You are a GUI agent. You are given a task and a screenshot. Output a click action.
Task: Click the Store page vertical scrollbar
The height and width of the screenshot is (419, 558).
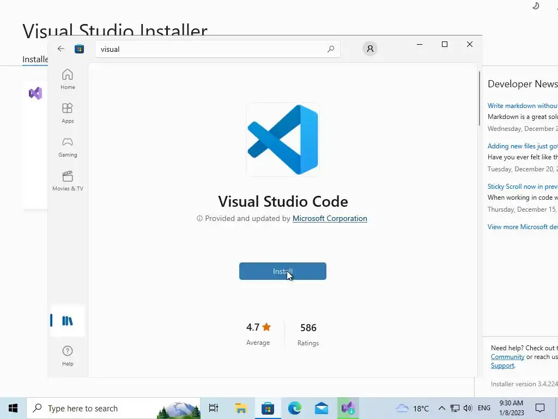pyautogui.click(x=480, y=98)
